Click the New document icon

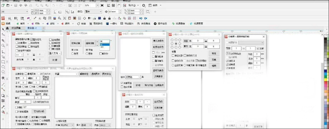[x=3, y=6]
